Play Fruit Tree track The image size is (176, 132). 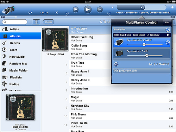(90, 64)
